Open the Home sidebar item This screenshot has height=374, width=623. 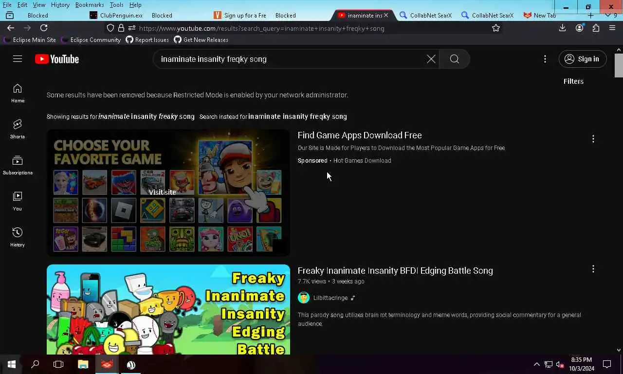[18, 93]
